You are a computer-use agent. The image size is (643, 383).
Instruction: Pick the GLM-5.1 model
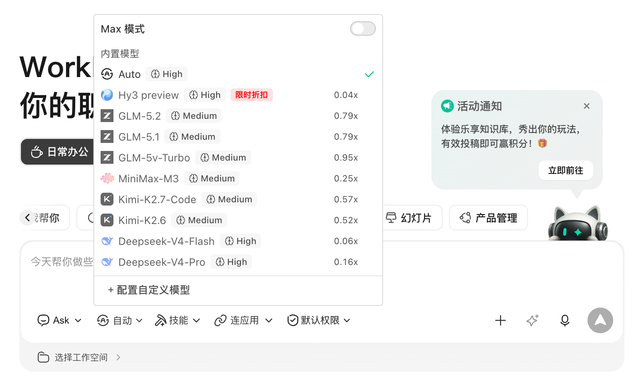point(238,137)
